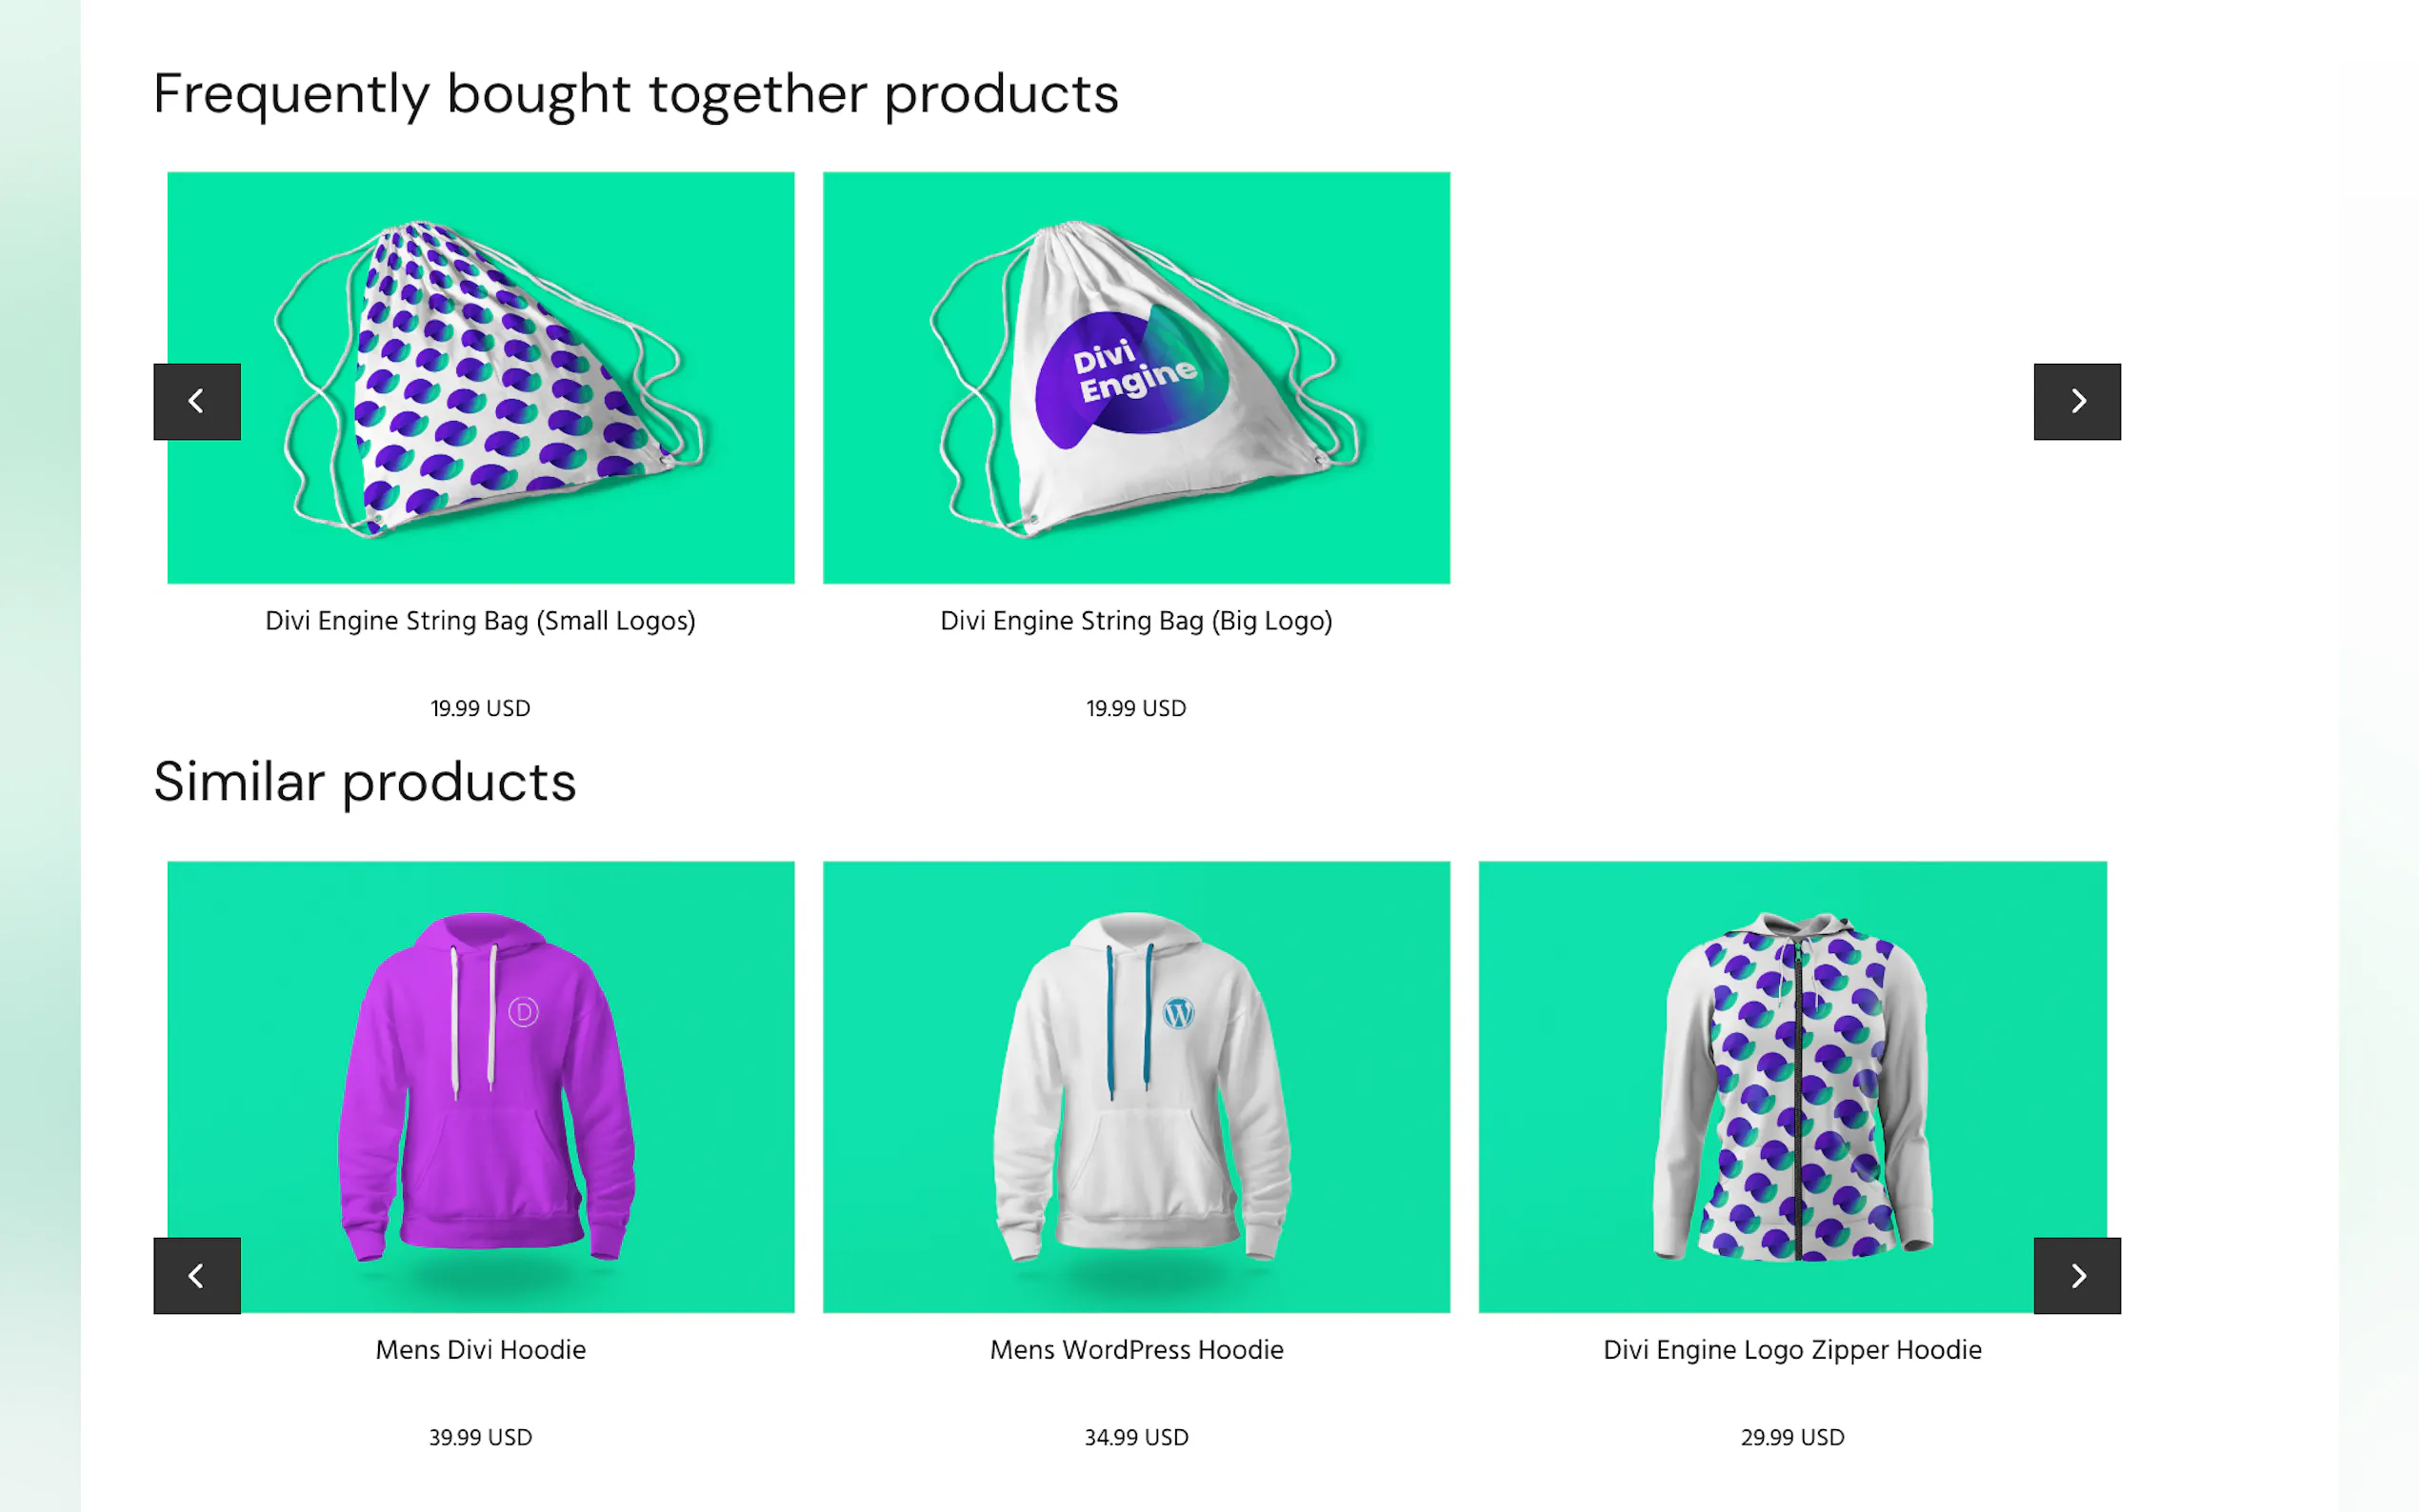Click the 39.99 USD price
The image size is (2419, 1512).
pyautogui.click(x=480, y=1437)
